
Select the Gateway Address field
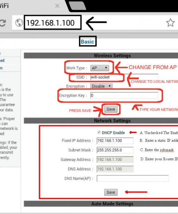tap(115, 160)
